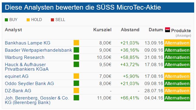
Task: Click the red SELL legend square
Action: click(x=52, y=20)
